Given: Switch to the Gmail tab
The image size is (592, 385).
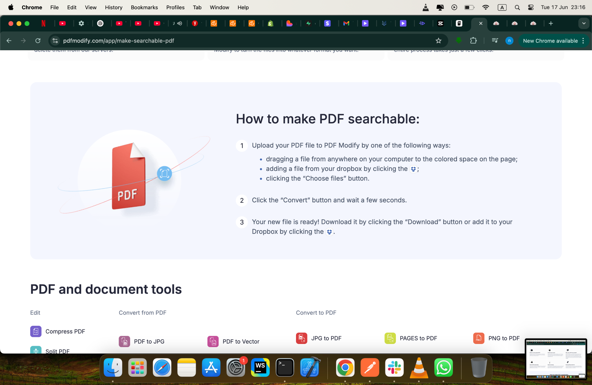Looking at the screenshot, I should 346,23.
